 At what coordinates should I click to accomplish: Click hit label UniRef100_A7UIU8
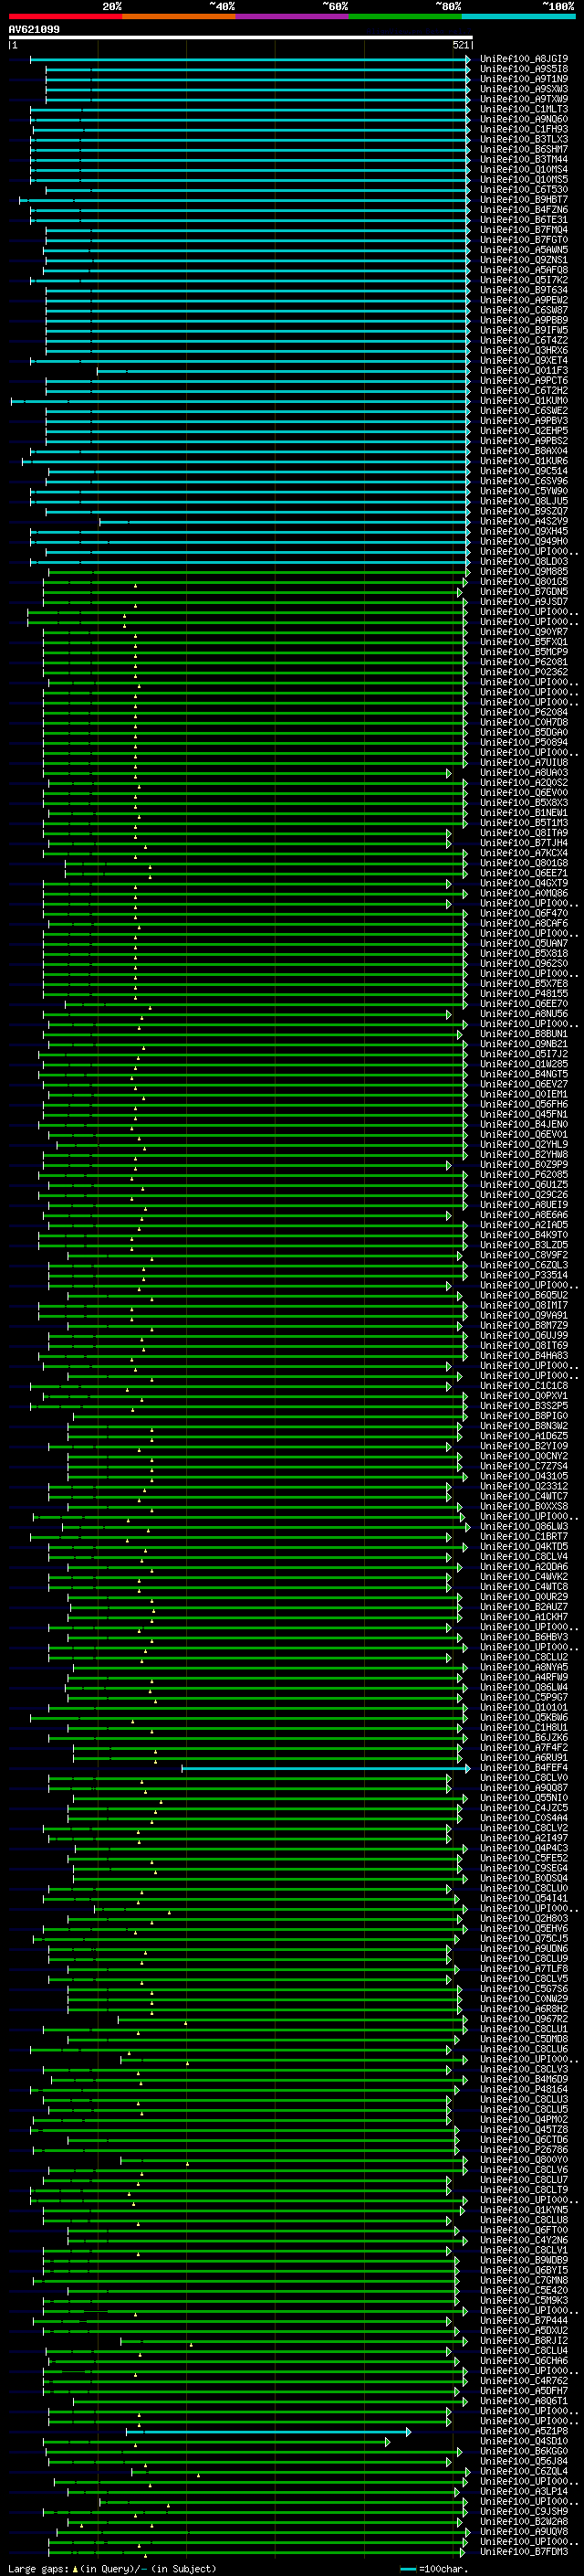click(x=524, y=762)
